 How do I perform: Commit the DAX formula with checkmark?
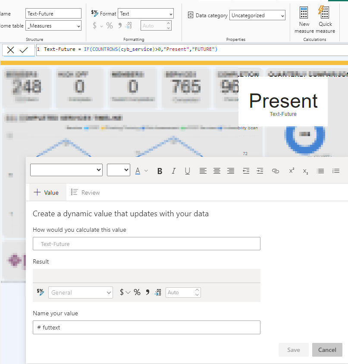click(24, 50)
